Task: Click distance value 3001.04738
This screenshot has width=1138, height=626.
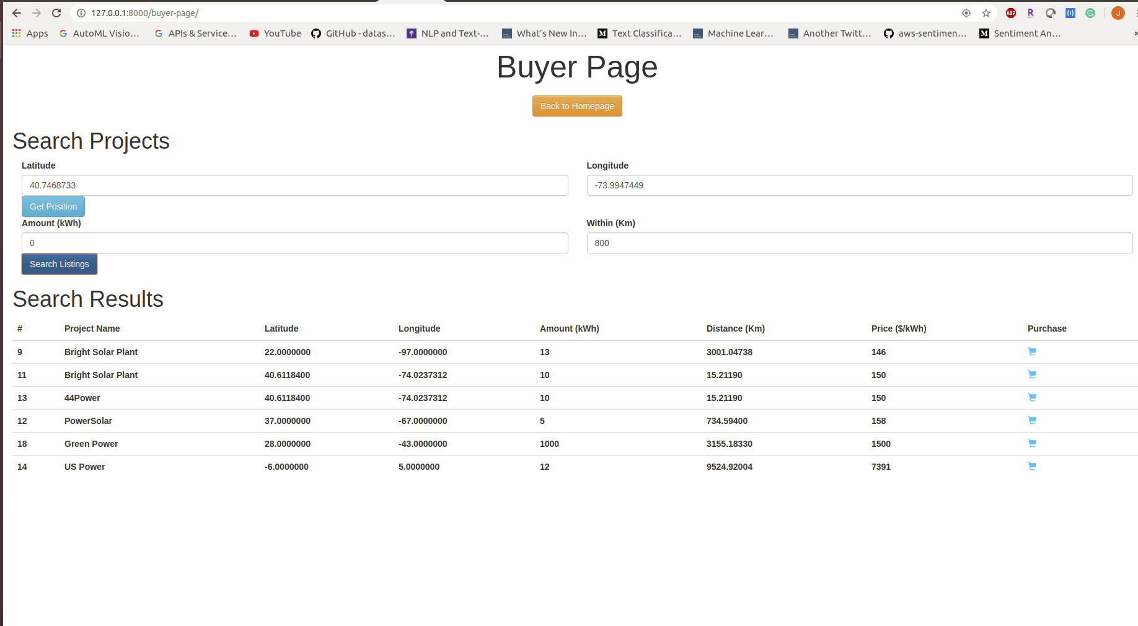Action: 730,352
